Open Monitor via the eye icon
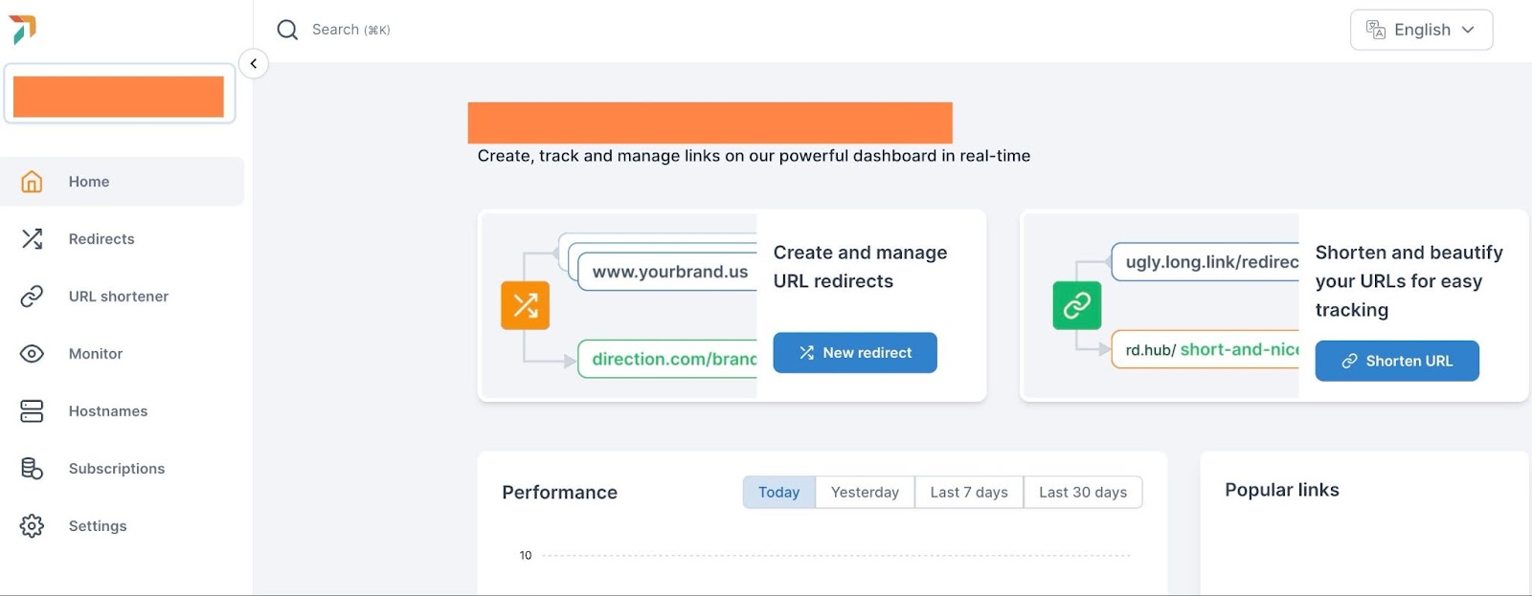Screen dimensions: 1532x596 coord(32,354)
